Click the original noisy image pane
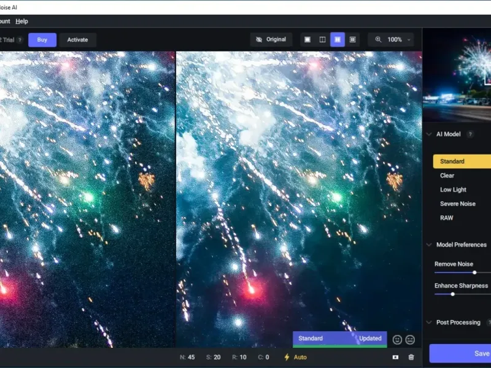491x368 pixels. pos(87,199)
